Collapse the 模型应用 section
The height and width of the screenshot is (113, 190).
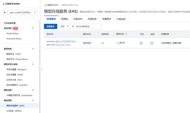tap(33, 90)
